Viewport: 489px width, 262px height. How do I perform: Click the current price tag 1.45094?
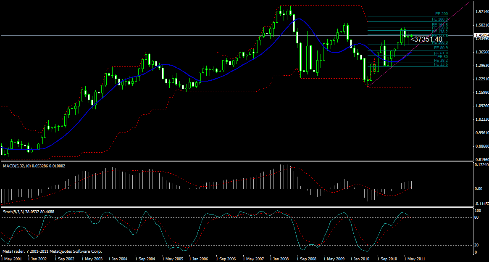pos(481,35)
